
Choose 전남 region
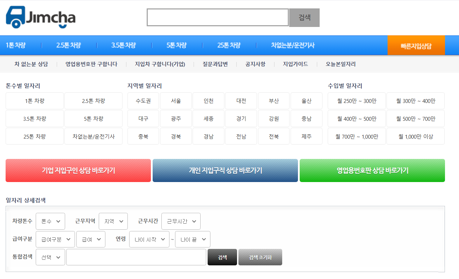(x=241, y=137)
